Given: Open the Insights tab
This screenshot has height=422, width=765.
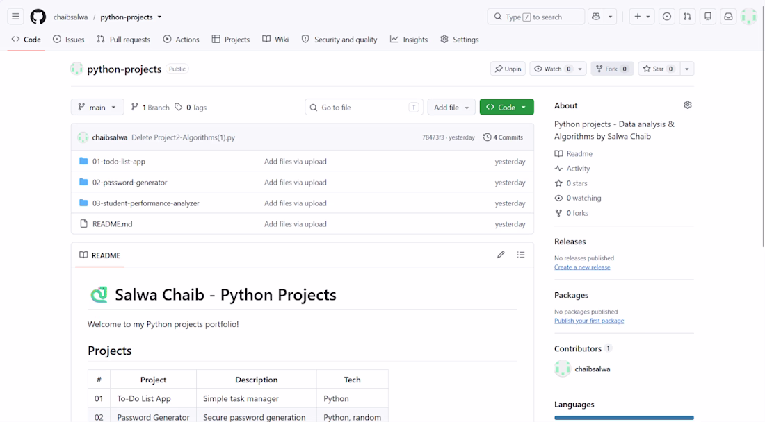Looking at the screenshot, I should (409, 40).
